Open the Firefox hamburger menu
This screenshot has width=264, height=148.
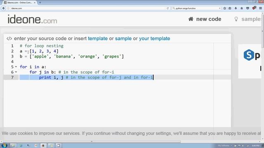click(260, 8)
